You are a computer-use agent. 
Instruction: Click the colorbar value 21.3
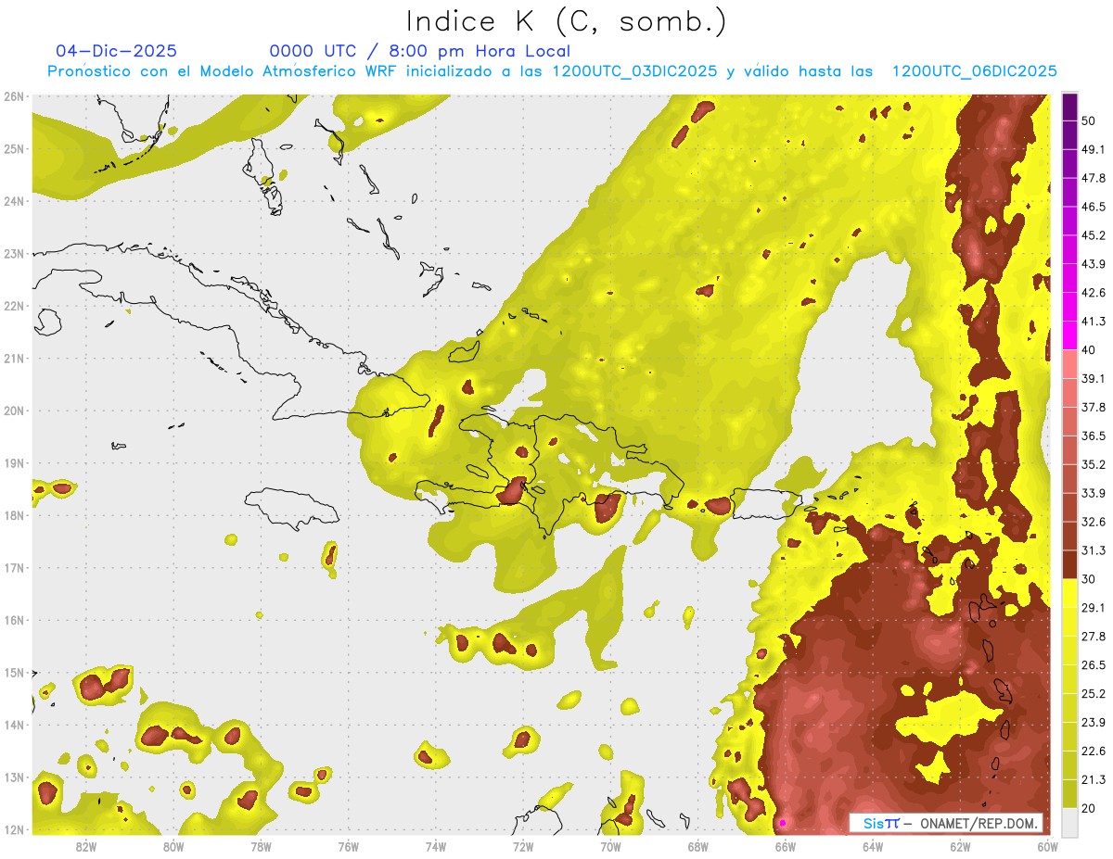(1093, 779)
